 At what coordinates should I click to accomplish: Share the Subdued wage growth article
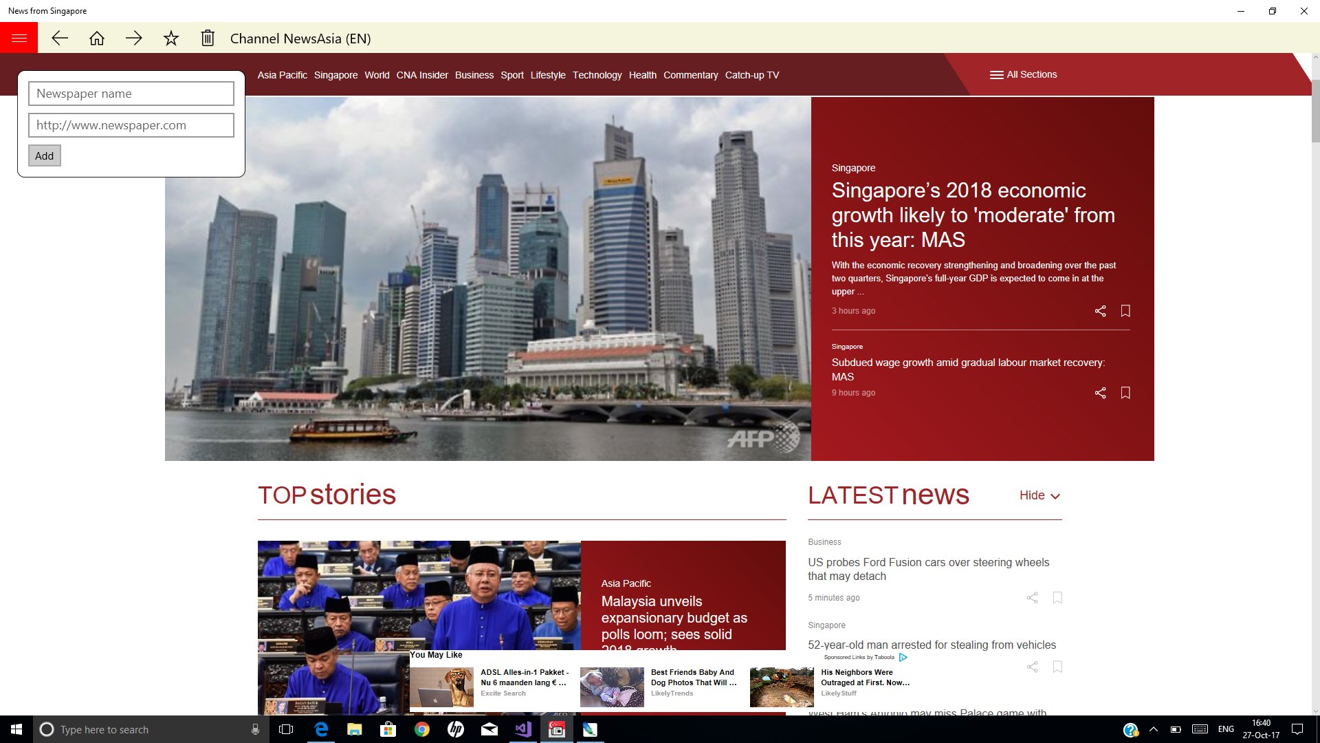tap(1100, 393)
